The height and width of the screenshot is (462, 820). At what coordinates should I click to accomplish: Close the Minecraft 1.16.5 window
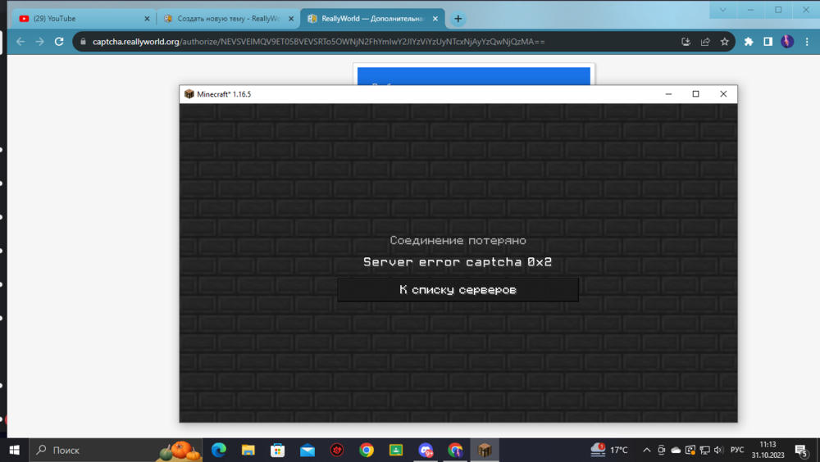pos(723,94)
